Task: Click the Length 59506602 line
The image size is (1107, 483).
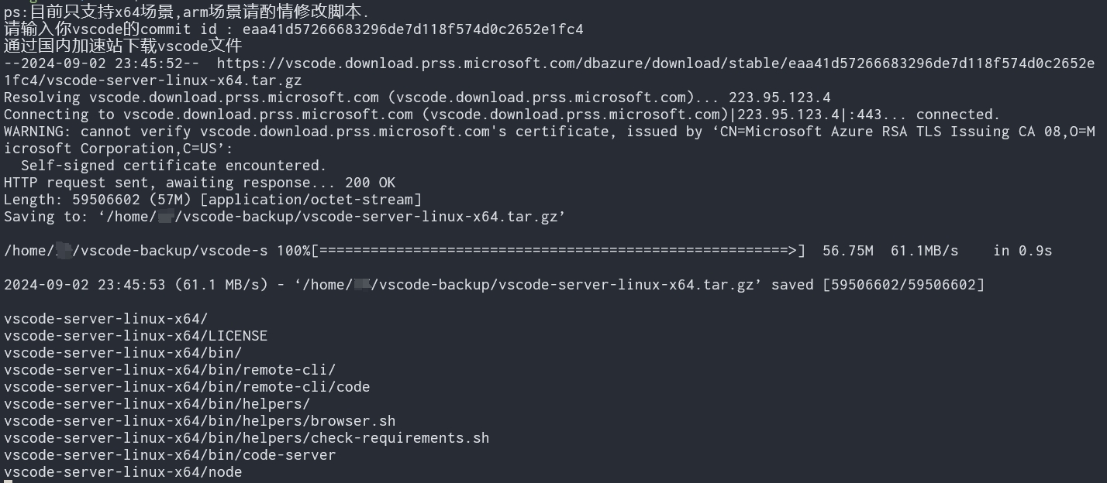Action: coord(212,200)
